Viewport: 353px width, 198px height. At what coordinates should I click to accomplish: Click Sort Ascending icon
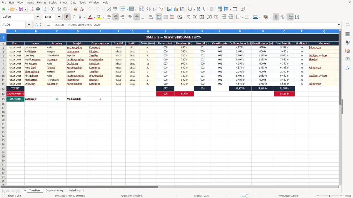point(149,9)
